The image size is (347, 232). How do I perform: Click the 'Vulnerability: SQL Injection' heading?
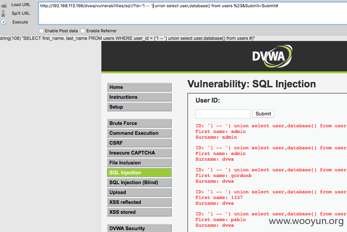pos(252,84)
